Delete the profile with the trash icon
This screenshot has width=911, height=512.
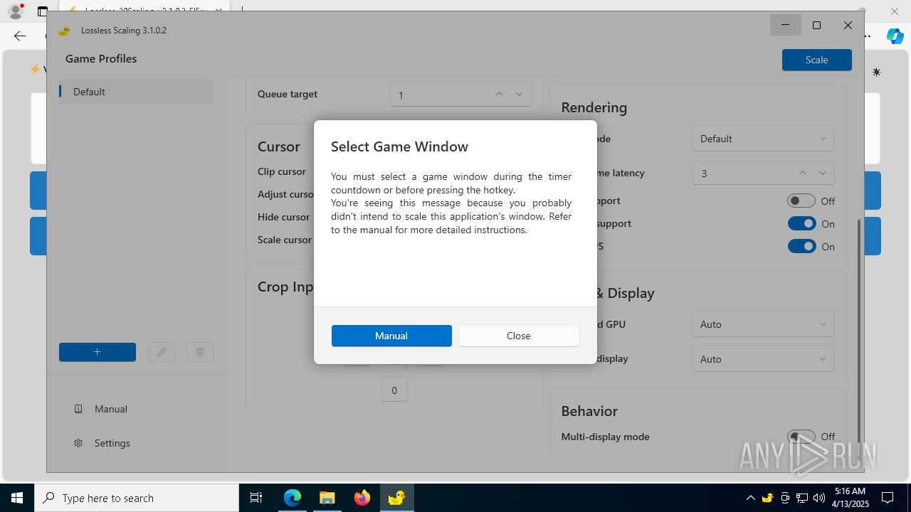(x=200, y=352)
